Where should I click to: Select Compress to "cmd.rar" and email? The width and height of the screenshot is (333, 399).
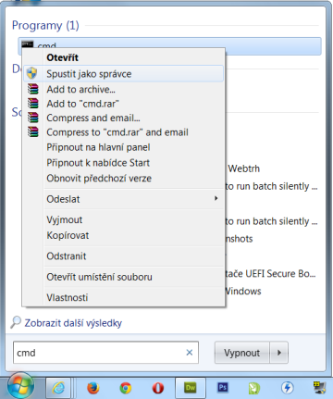[x=123, y=132]
